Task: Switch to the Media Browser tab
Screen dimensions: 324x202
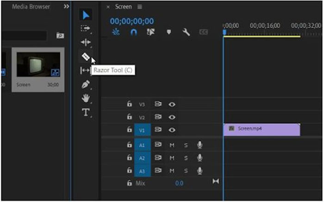Action: click(x=31, y=6)
